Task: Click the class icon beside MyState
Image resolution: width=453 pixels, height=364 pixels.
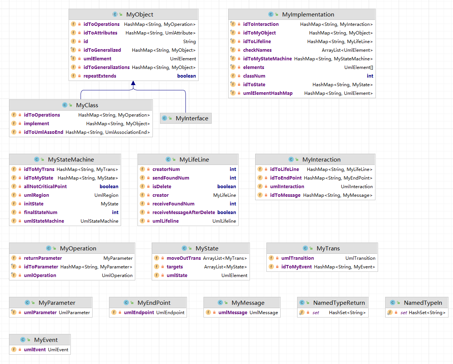Action: (184, 249)
